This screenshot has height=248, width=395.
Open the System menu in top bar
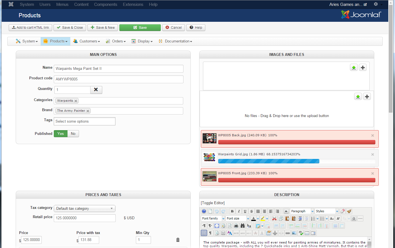coord(27,4)
